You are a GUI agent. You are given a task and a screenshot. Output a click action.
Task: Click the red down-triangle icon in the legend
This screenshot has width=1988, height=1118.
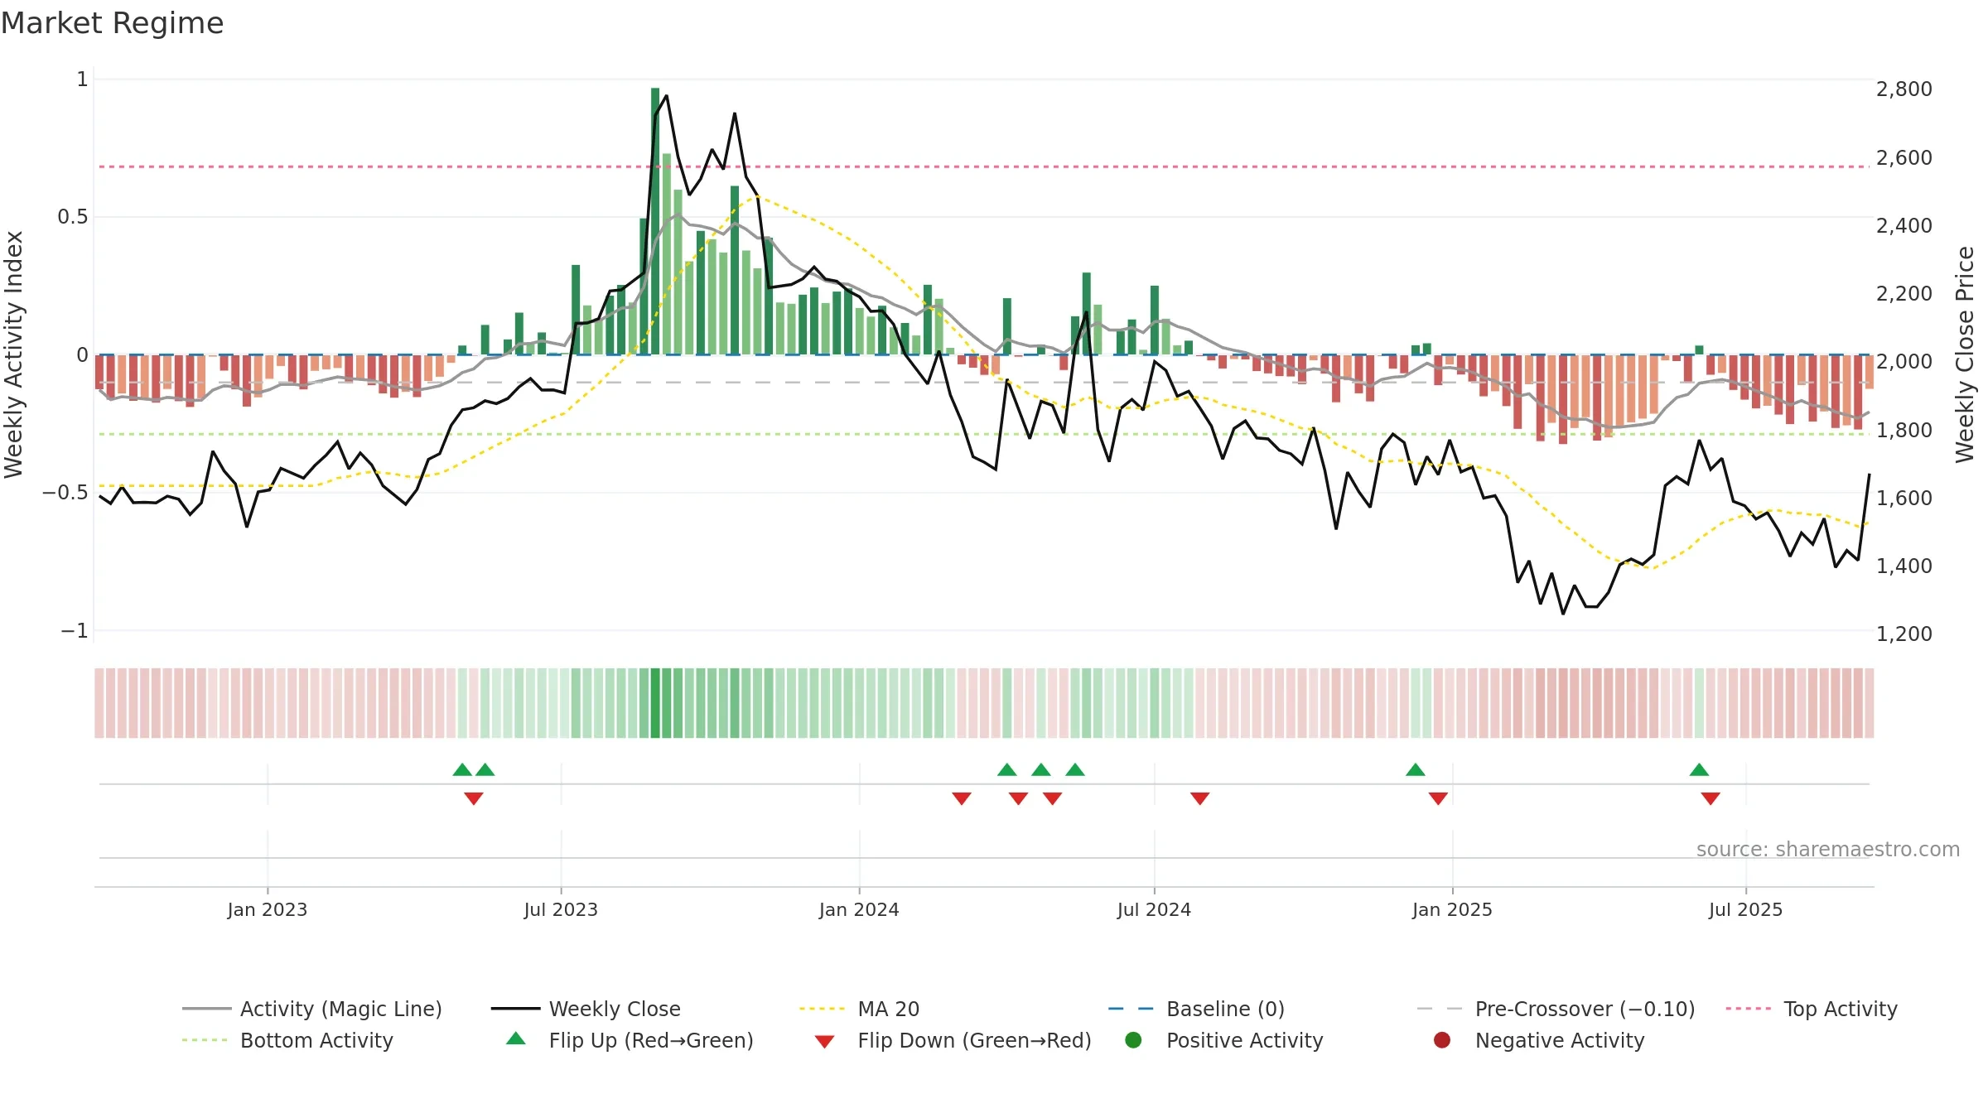[x=824, y=1042]
